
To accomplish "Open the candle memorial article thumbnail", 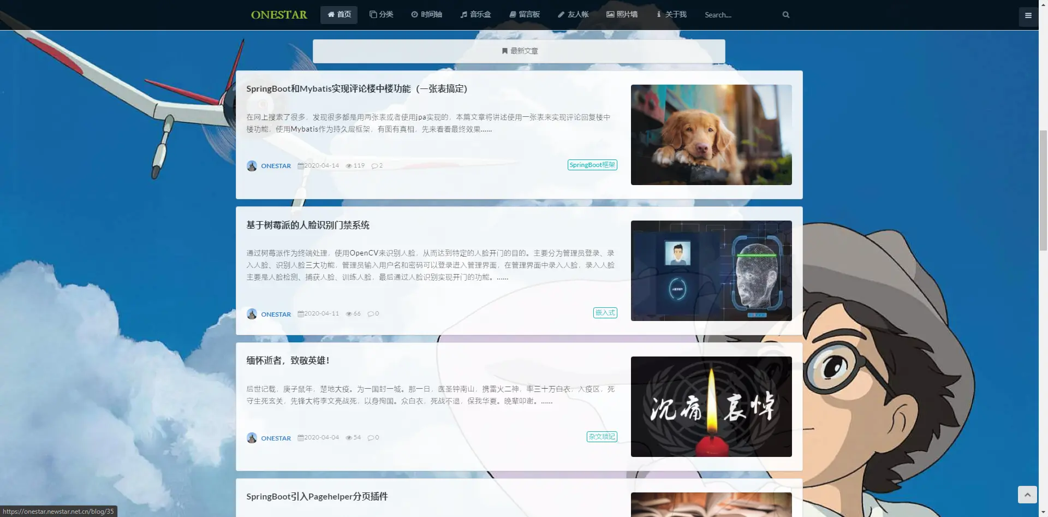I will (711, 407).
